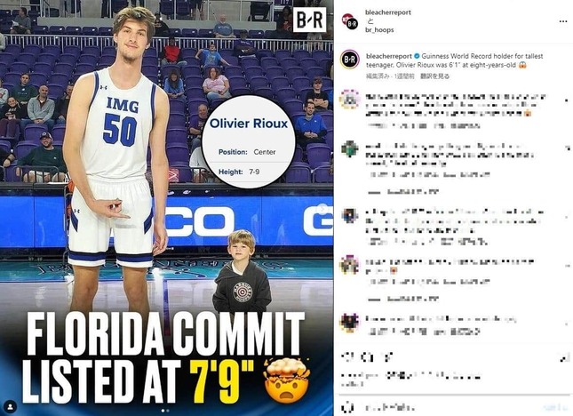Click the comment bubble icon

click(x=367, y=356)
